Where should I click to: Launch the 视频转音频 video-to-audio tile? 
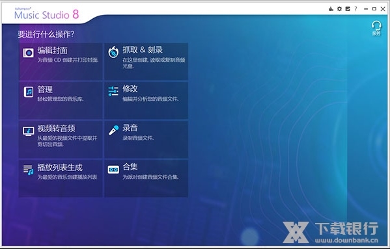point(61,139)
